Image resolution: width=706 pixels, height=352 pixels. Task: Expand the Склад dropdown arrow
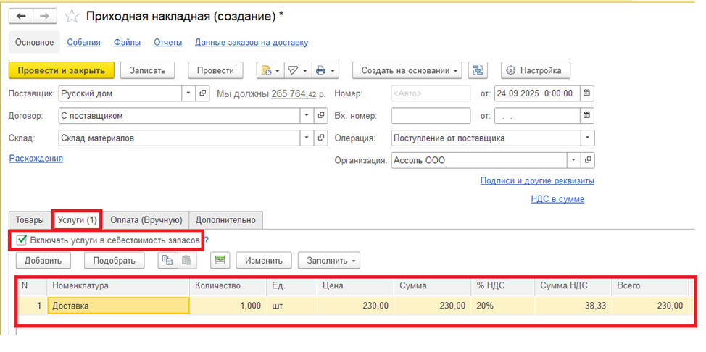[x=307, y=138]
